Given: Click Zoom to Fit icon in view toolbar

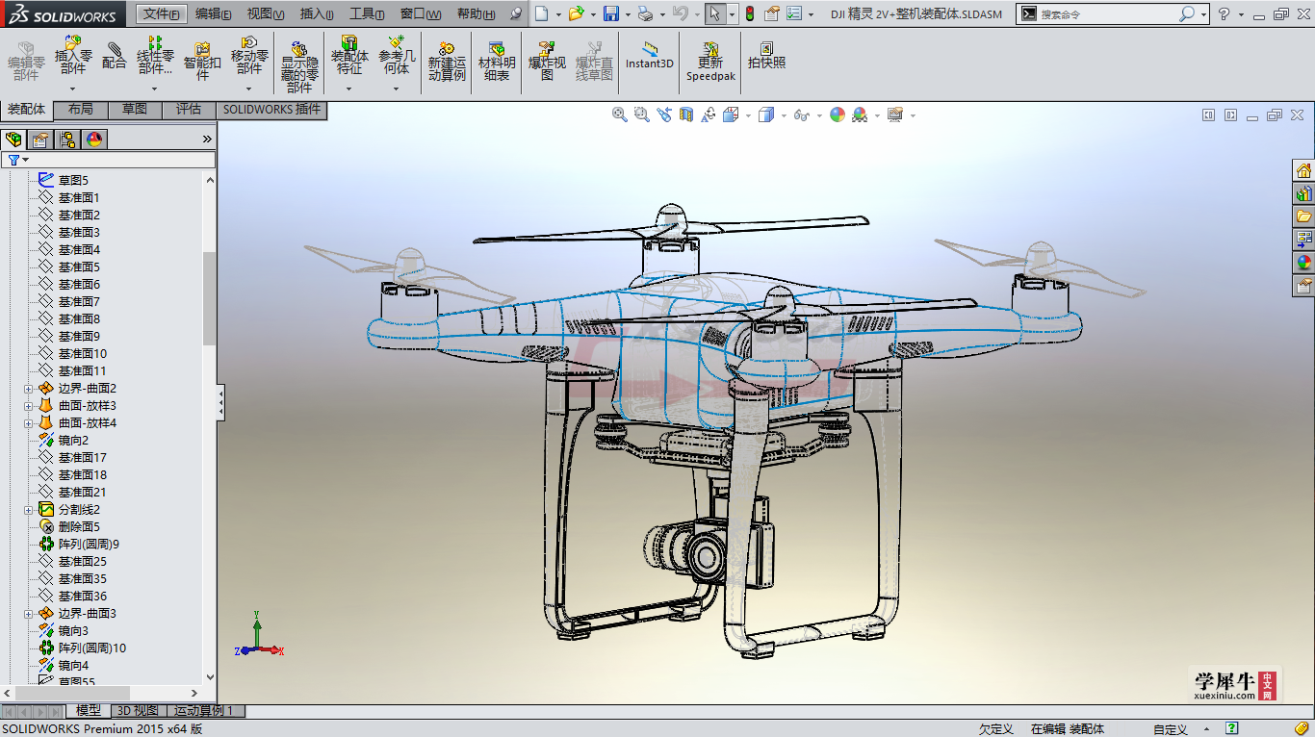Looking at the screenshot, I should [620, 114].
